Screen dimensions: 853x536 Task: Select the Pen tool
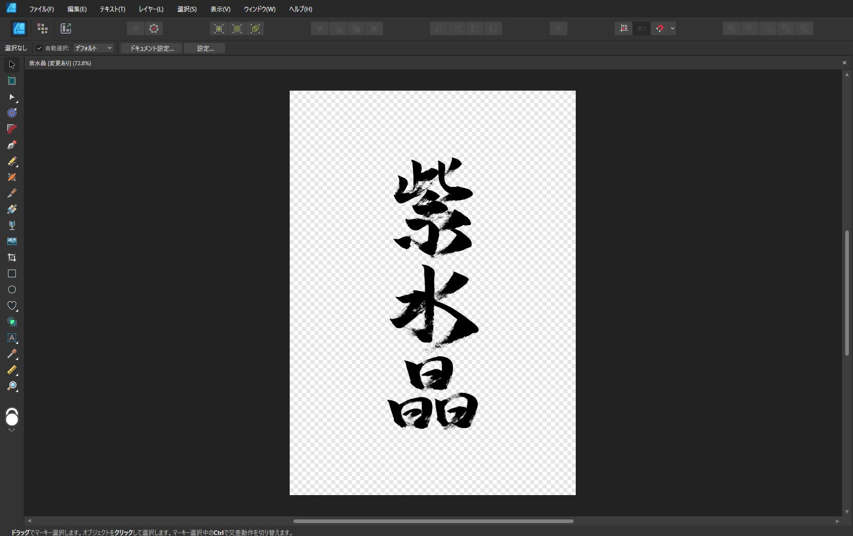pyautogui.click(x=12, y=145)
